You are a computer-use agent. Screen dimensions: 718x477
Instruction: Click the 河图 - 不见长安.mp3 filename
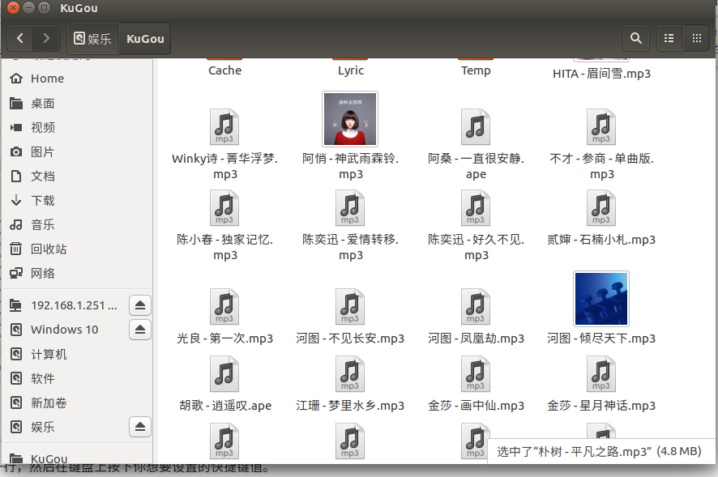click(x=350, y=339)
